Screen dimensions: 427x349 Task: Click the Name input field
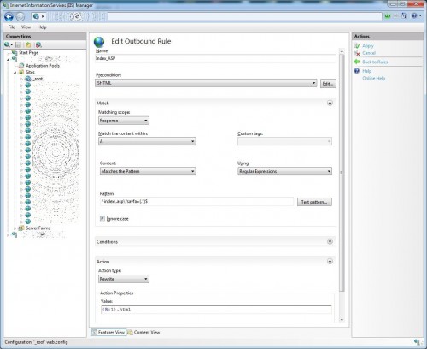click(x=215, y=58)
